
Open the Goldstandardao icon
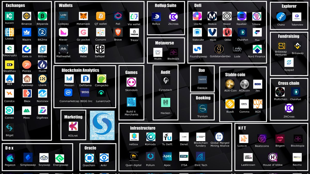(219, 49)
